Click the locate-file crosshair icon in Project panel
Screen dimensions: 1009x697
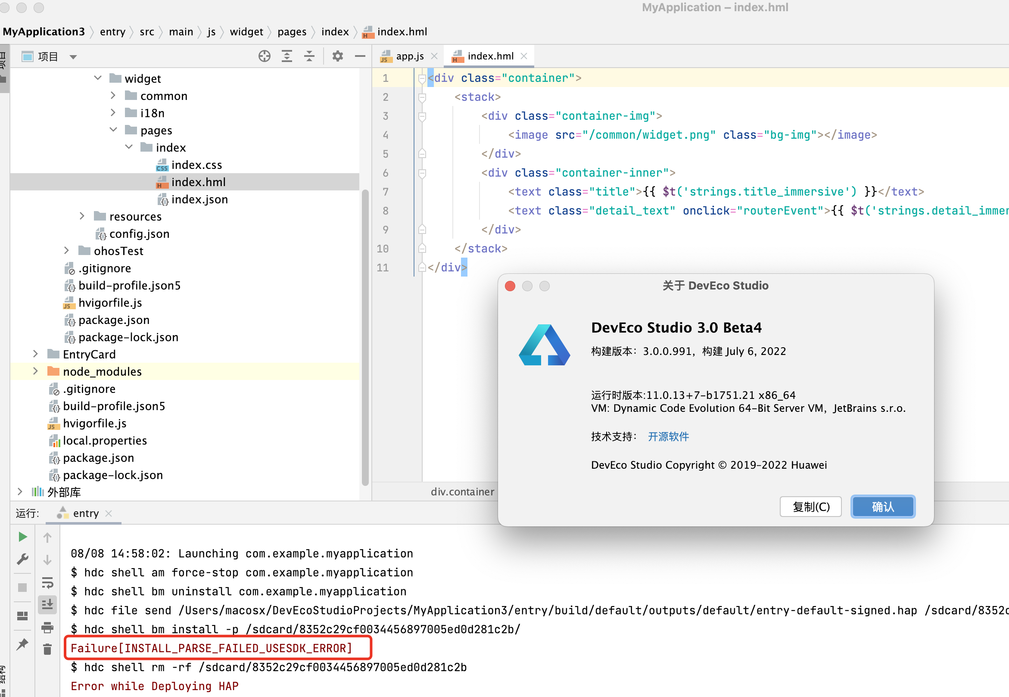(264, 56)
